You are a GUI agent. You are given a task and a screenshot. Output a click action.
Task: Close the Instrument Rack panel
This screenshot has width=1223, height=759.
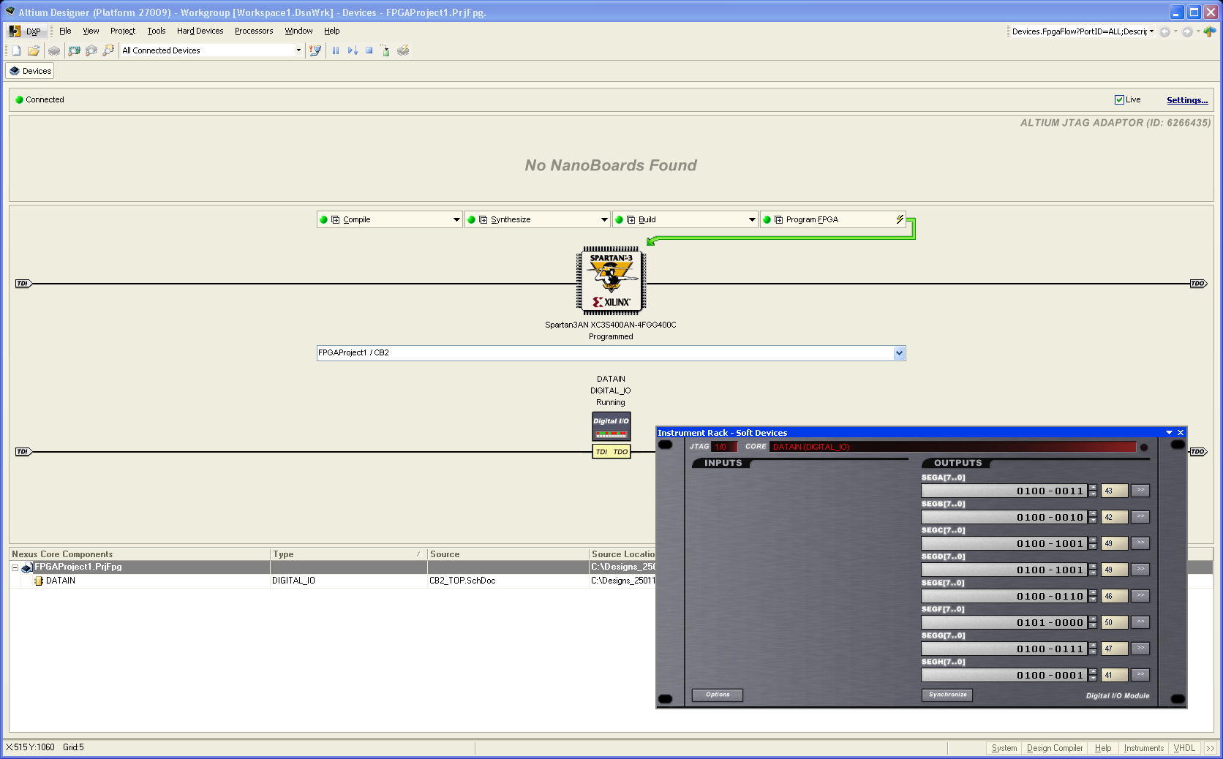(1181, 433)
